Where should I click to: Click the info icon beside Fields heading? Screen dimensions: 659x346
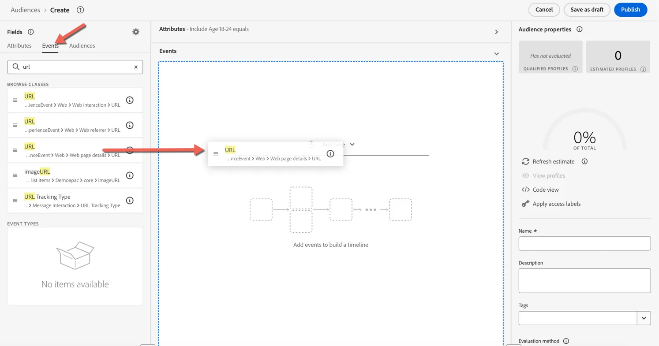(31, 32)
